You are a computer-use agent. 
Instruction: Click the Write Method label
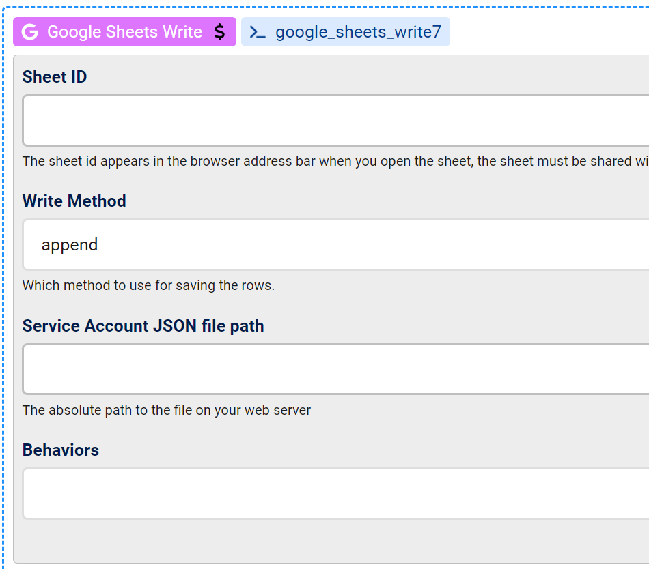(x=74, y=201)
